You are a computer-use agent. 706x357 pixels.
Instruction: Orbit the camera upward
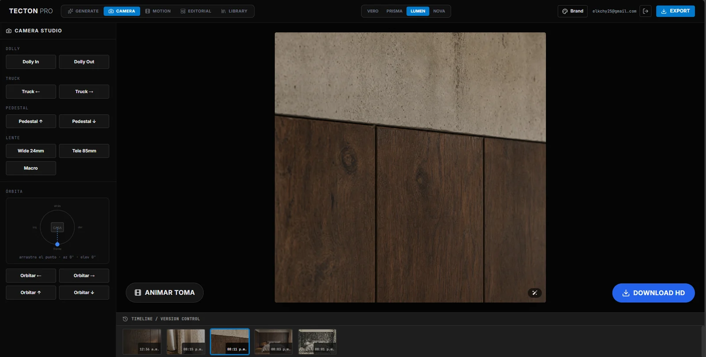tap(31, 293)
